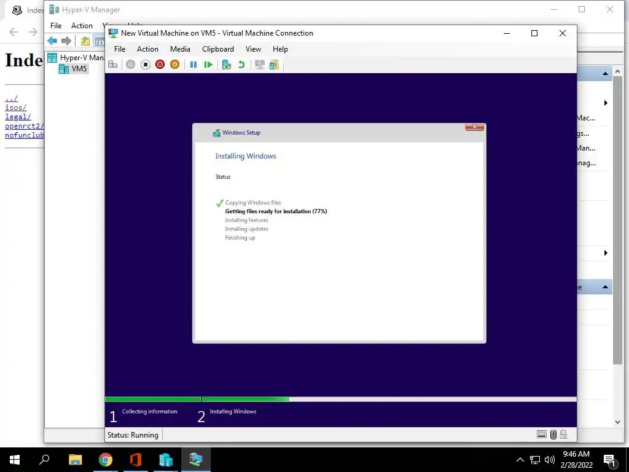
Task: Click the mouse icon in the VM status bar
Action: tap(553, 435)
